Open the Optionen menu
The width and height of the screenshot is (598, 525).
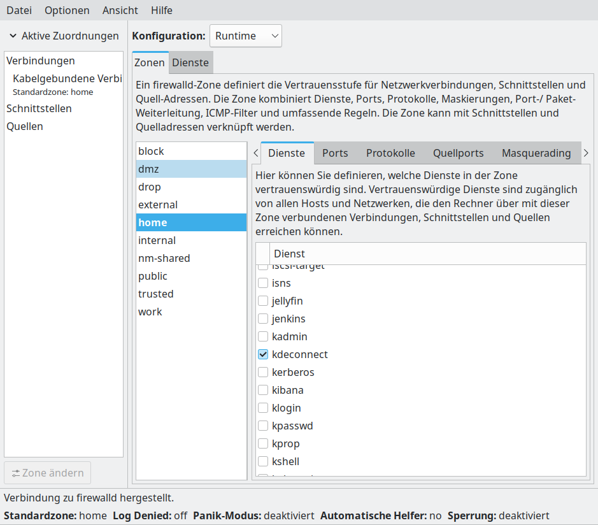(x=67, y=10)
